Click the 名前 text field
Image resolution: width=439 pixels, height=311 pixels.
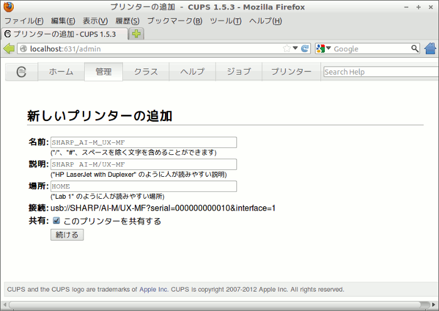pos(143,142)
